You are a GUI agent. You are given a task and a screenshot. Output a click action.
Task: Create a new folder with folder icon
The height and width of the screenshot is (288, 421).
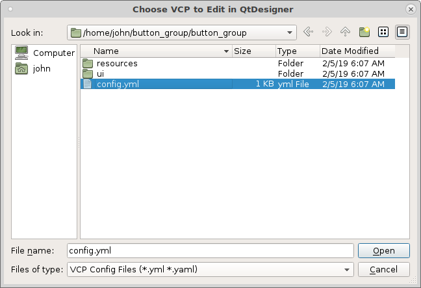coord(364,32)
